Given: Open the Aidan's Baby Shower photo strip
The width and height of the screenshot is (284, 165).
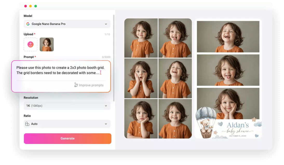Looking at the screenshot, I should point(228,78).
